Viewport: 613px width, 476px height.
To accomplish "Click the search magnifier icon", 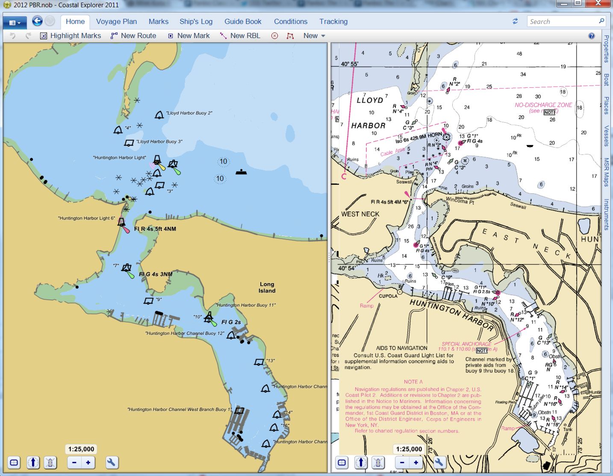I will point(601,21).
